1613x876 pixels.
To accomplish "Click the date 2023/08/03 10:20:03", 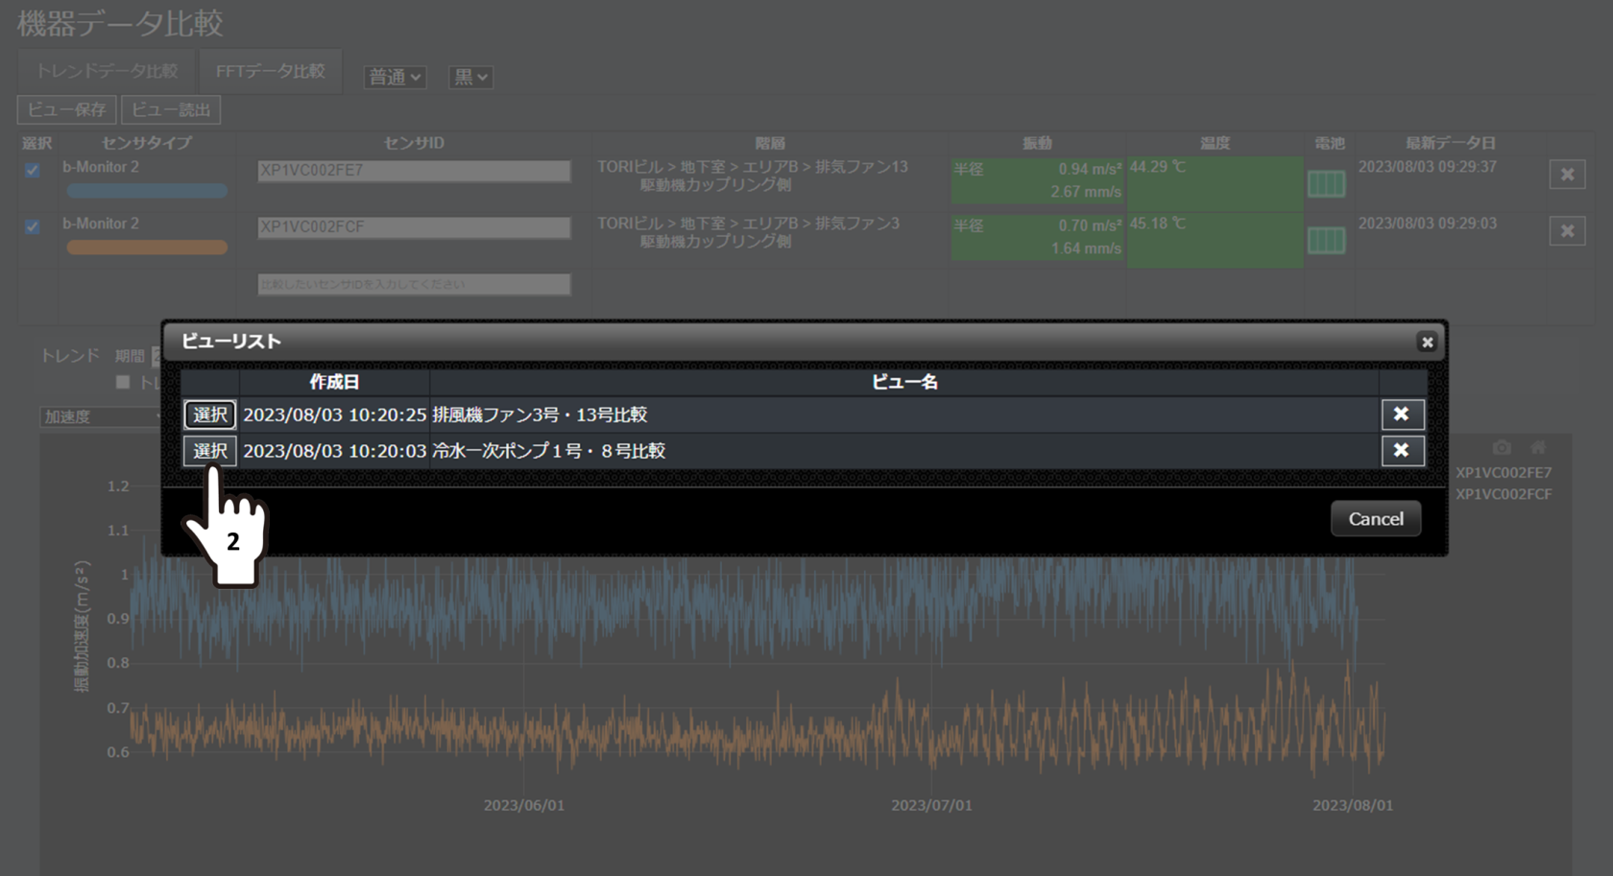I will pos(334,451).
